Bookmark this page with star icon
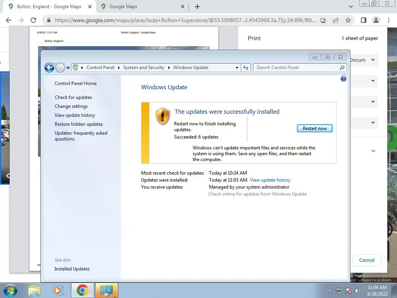This screenshot has height=298, width=397. [348, 20]
